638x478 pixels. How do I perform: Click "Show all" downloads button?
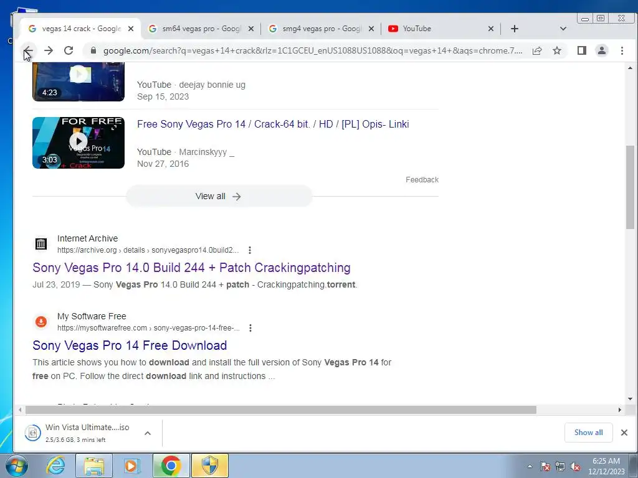tap(588, 433)
